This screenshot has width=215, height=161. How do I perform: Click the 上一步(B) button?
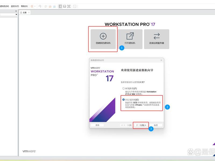pyautogui.click(x=126, y=125)
